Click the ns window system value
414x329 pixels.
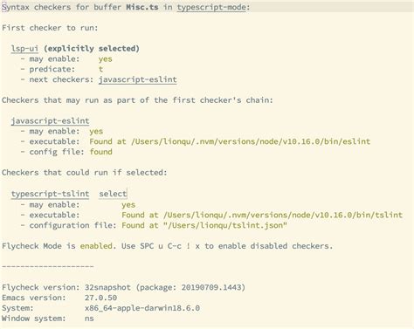click(x=89, y=319)
